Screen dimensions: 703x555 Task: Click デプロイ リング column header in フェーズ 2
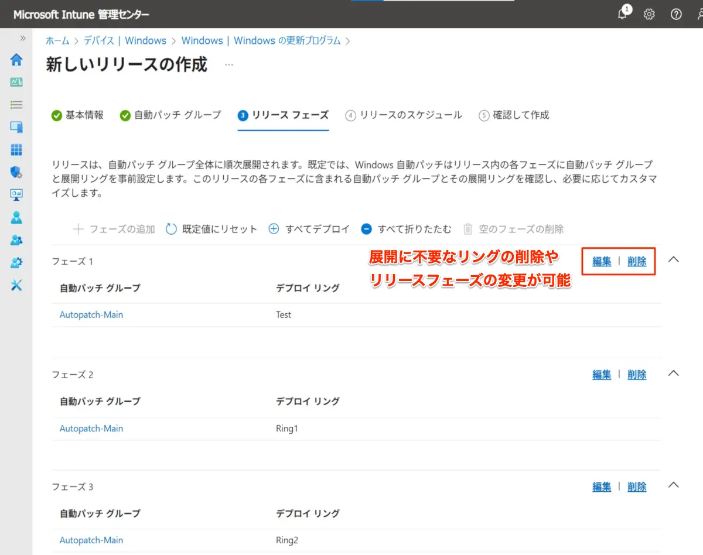tap(308, 402)
